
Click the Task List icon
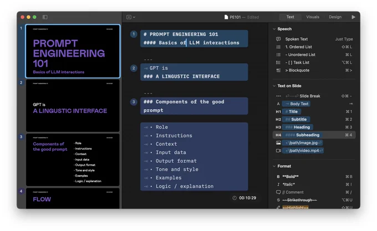(x=278, y=63)
